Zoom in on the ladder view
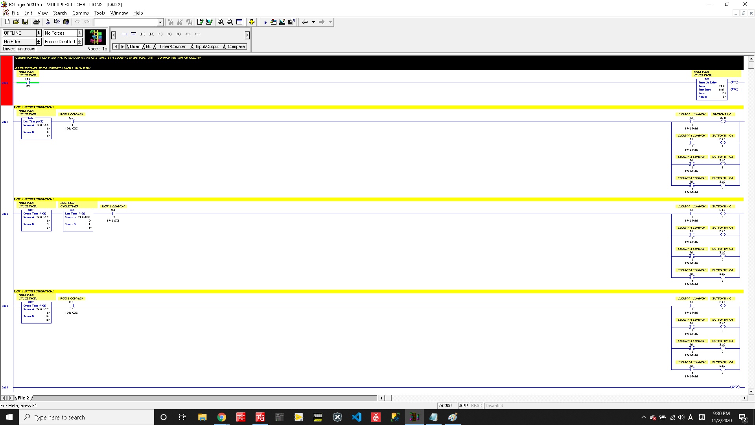 pyautogui.click(x=221, y=22)
